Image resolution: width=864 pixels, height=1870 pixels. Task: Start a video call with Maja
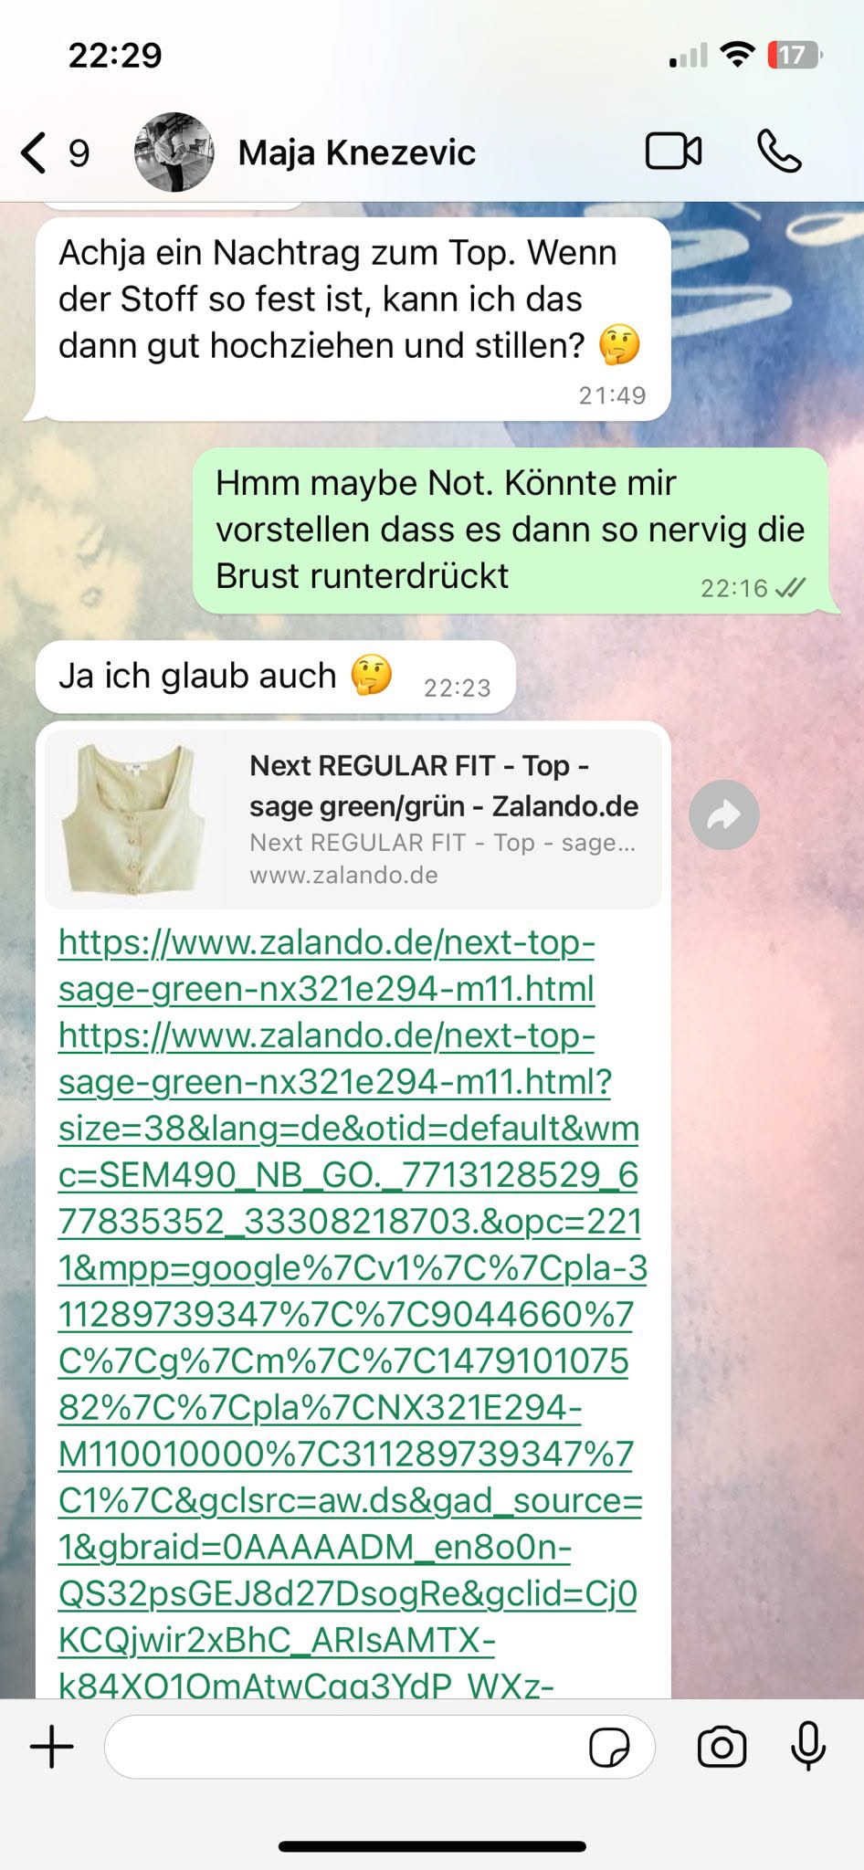coord(674,152)
